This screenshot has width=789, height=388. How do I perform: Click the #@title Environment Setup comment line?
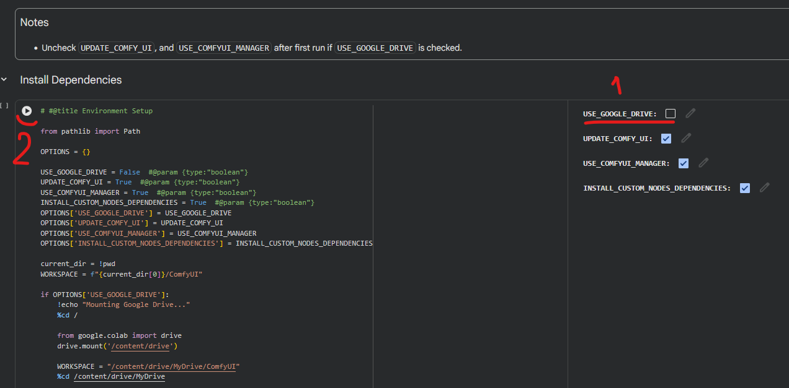(96, 111)
